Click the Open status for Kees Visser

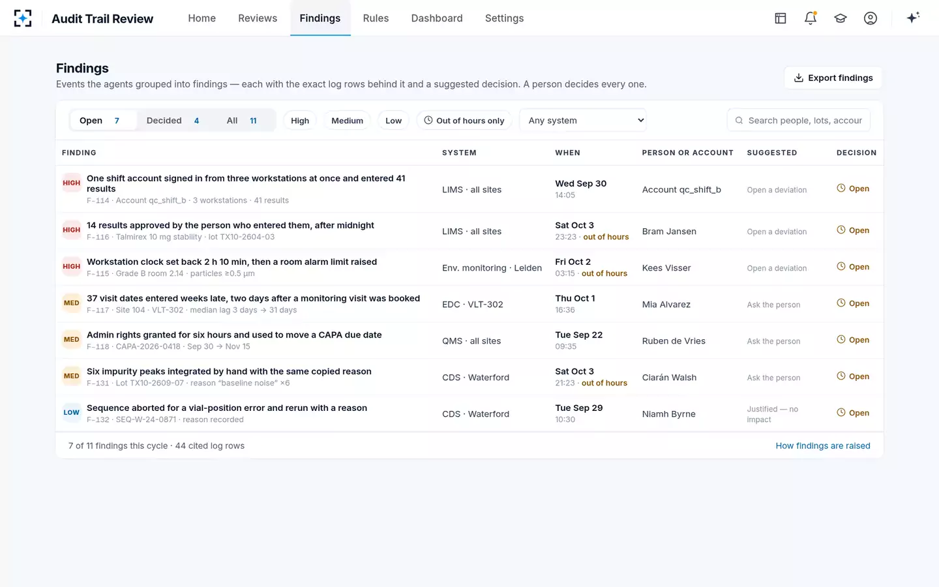click(853, 267)
